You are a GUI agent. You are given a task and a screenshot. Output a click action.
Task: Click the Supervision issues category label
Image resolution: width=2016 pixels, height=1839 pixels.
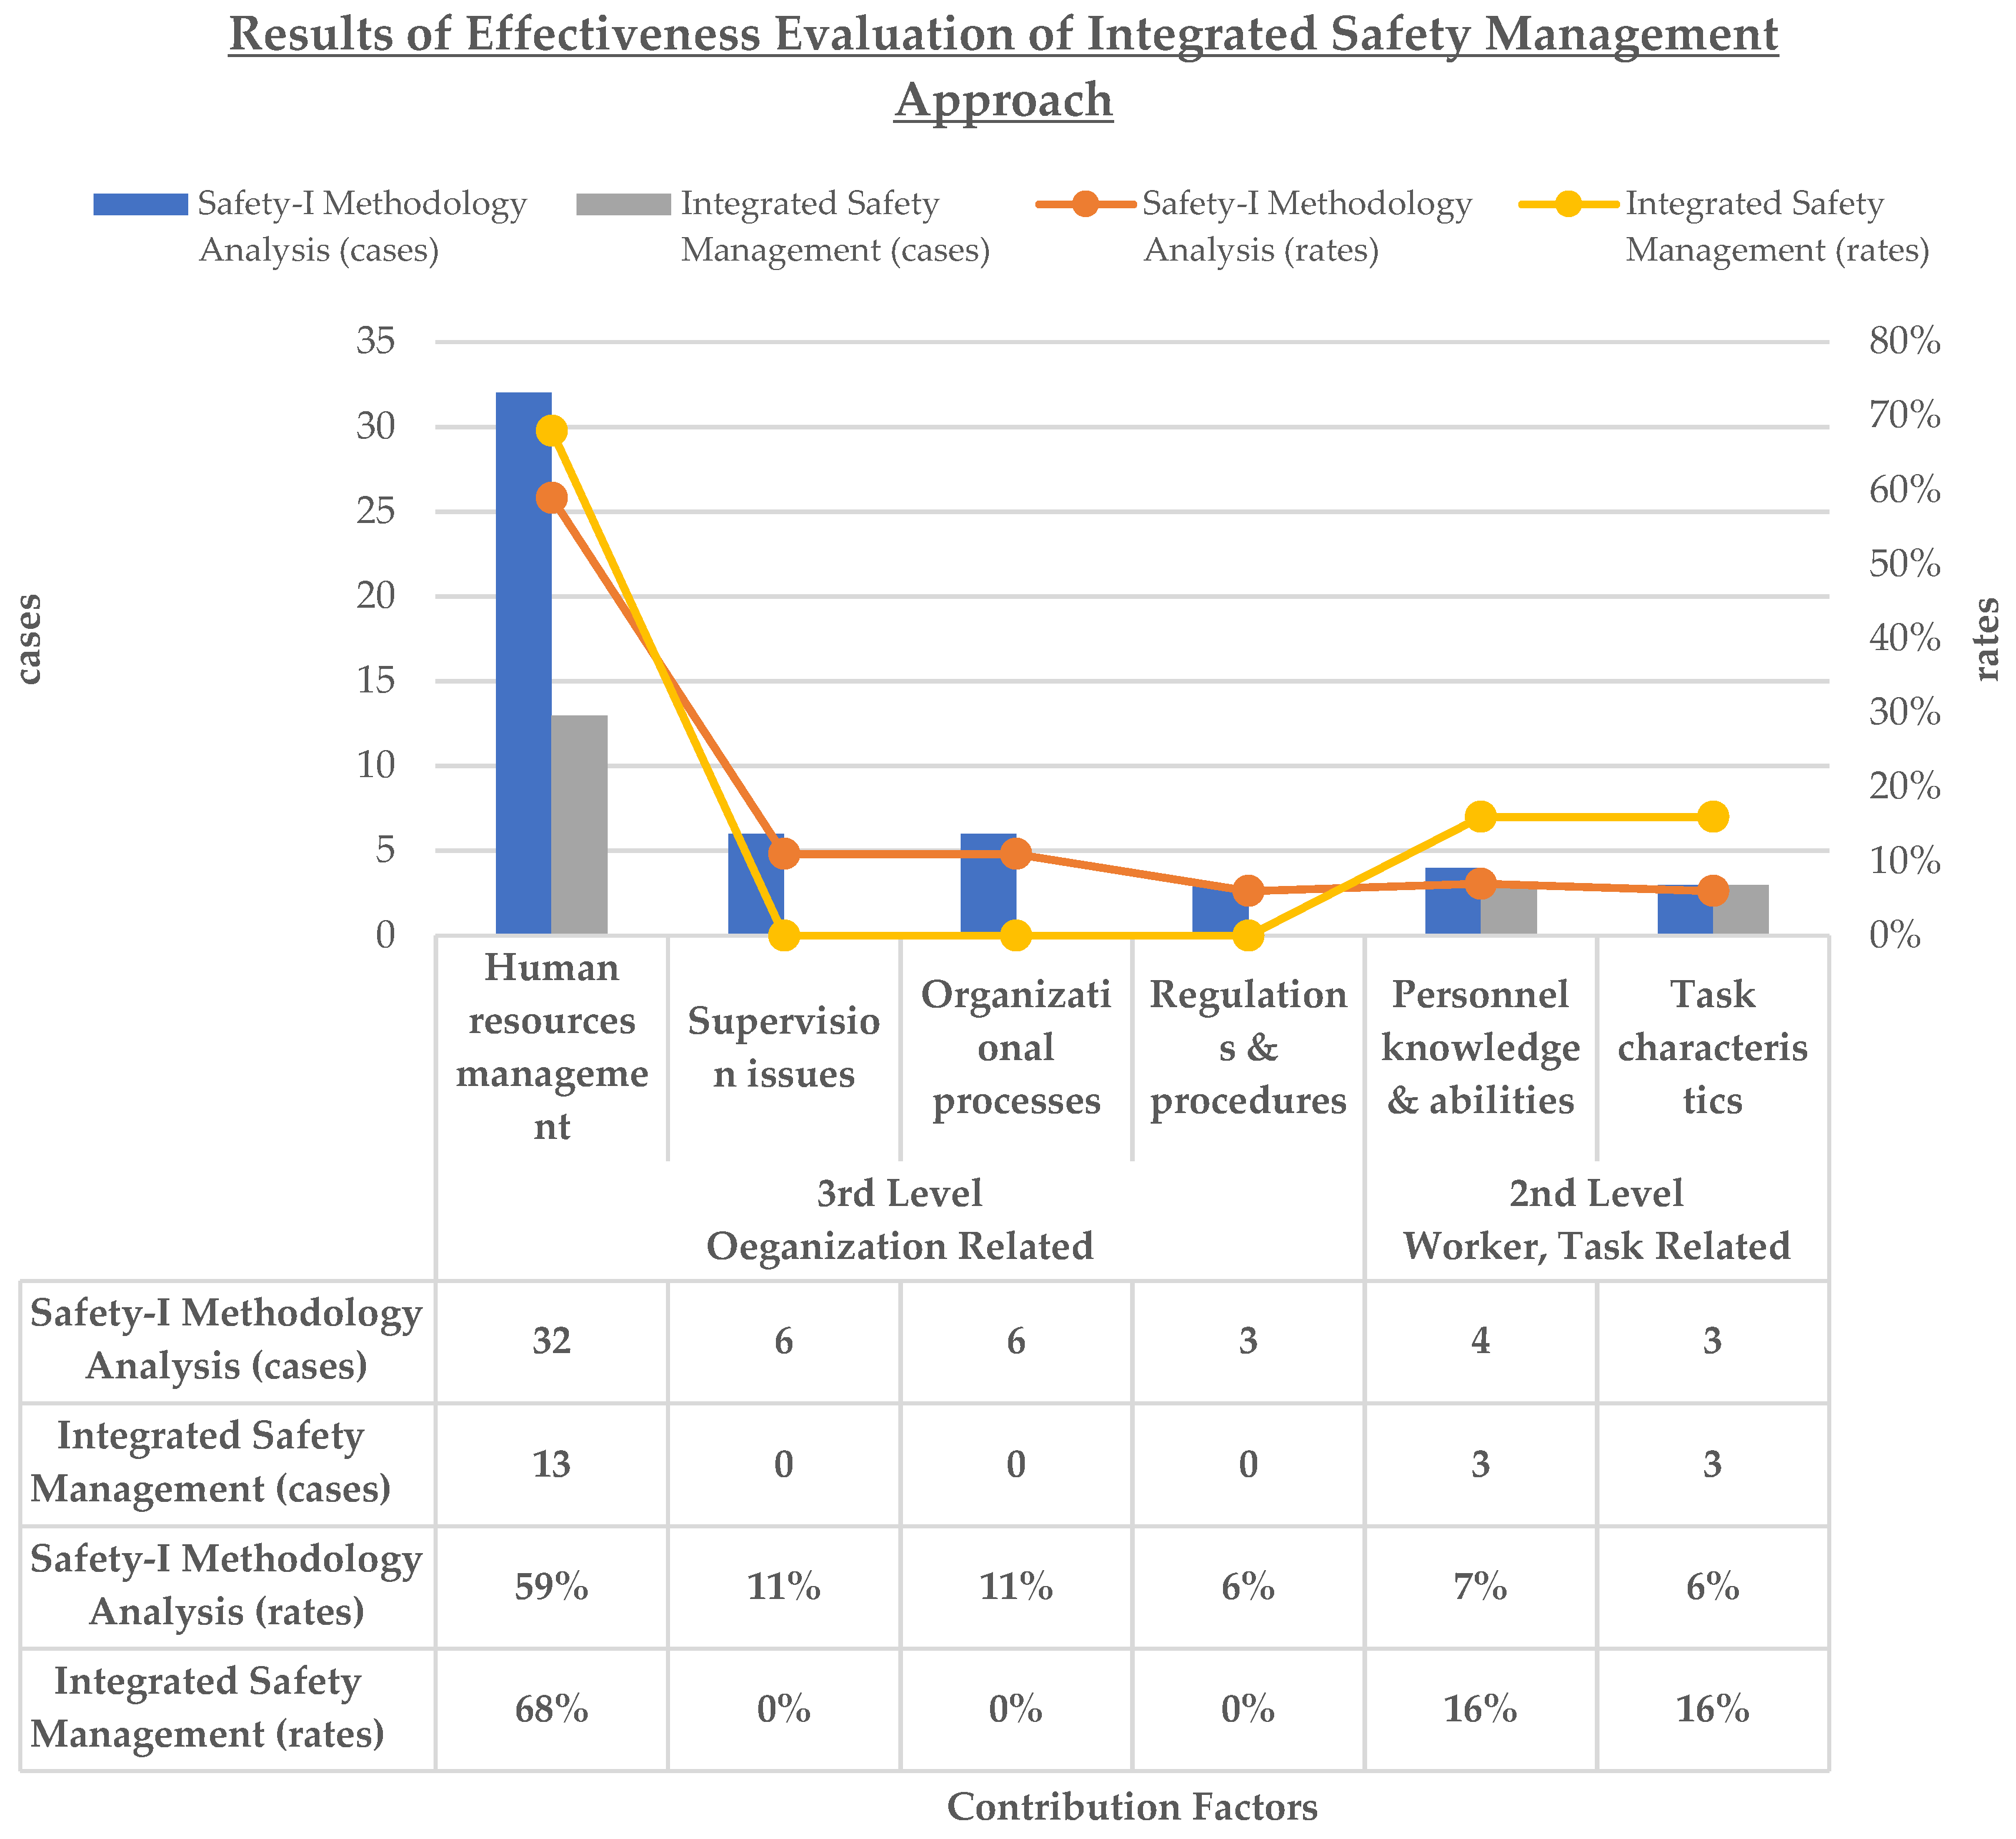784,1047
